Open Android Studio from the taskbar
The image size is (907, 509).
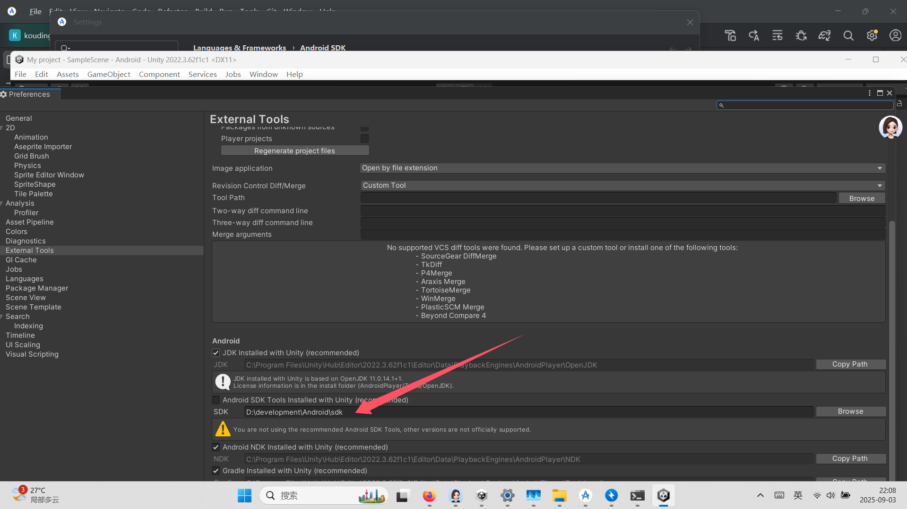tap(586, 495)
